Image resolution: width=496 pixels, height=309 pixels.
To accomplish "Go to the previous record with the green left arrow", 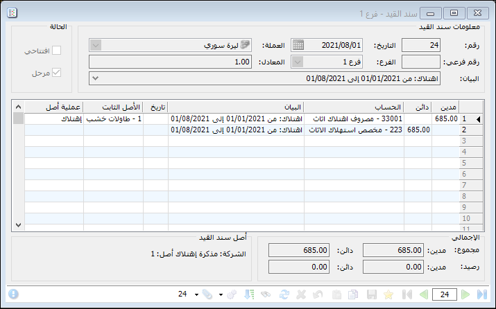I will (423, 294).
